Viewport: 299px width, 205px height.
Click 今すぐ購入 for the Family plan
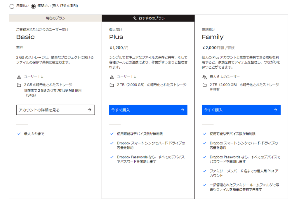click(x=241, y=110)
